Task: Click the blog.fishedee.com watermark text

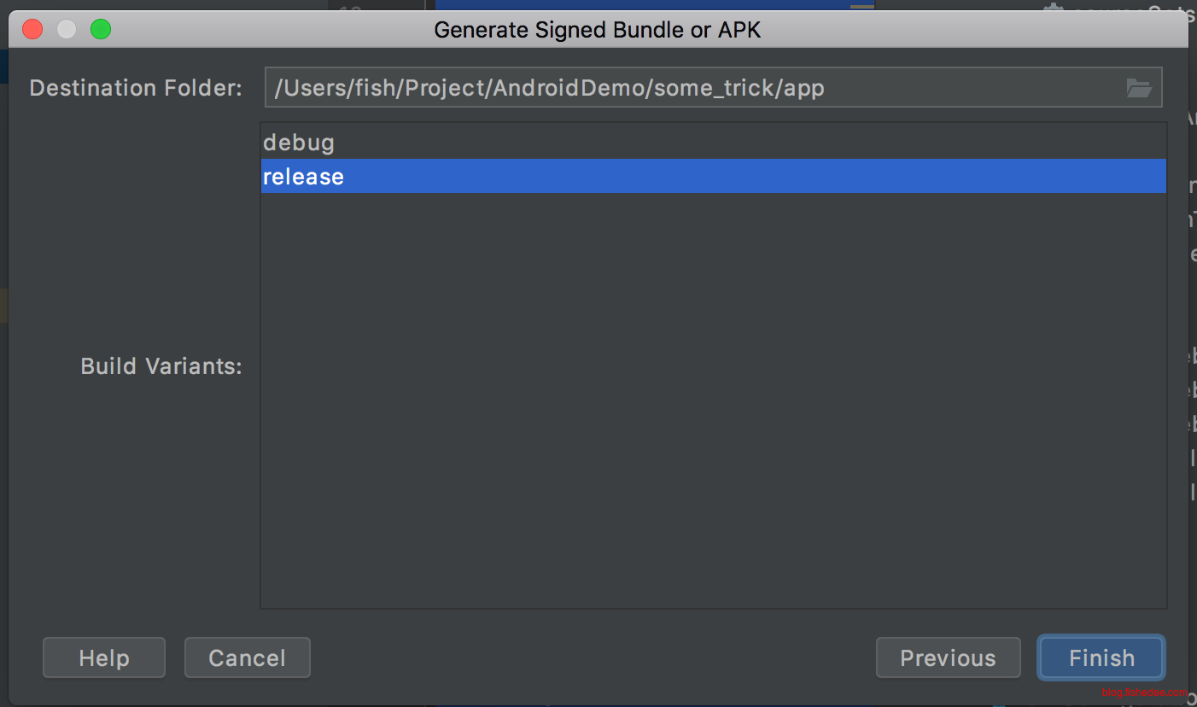Action: [1143, 692]
